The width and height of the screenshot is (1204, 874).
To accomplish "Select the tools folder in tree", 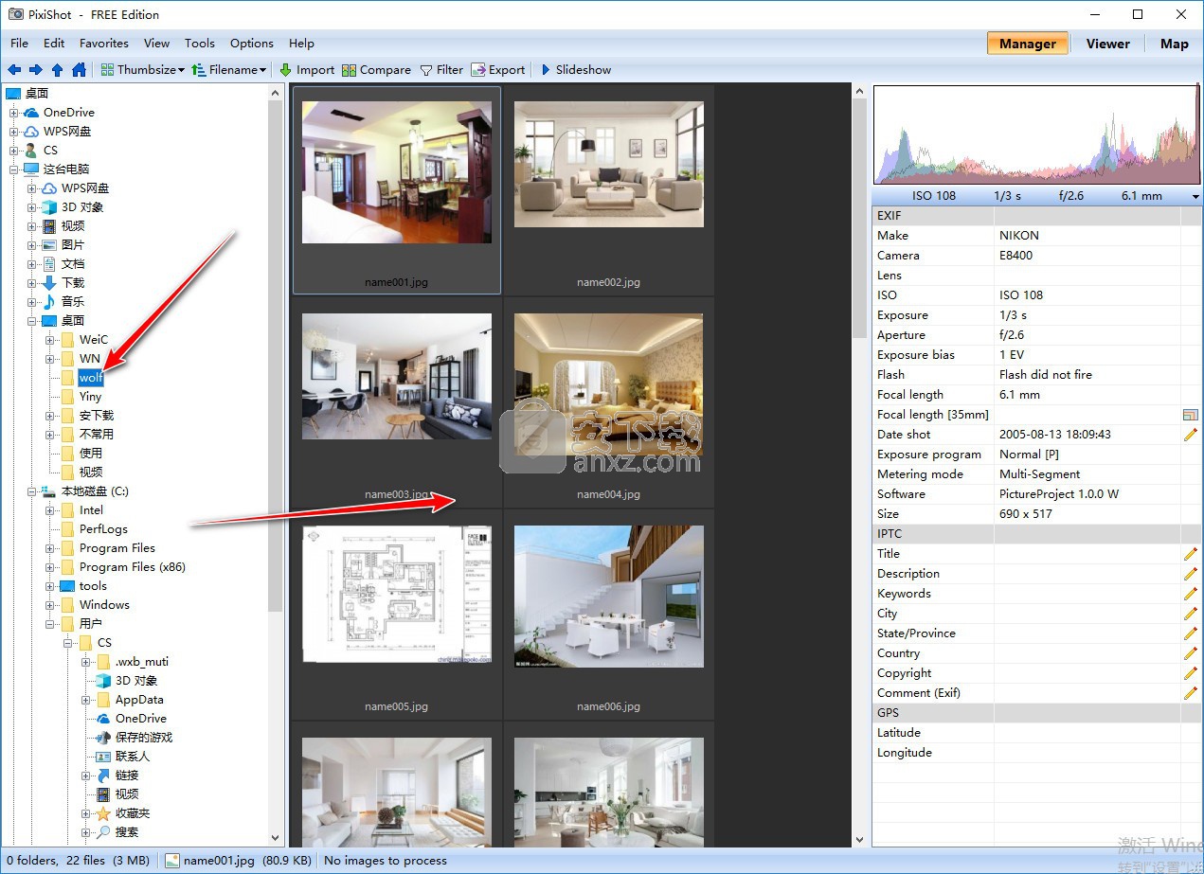I will [x=93, y=586].
